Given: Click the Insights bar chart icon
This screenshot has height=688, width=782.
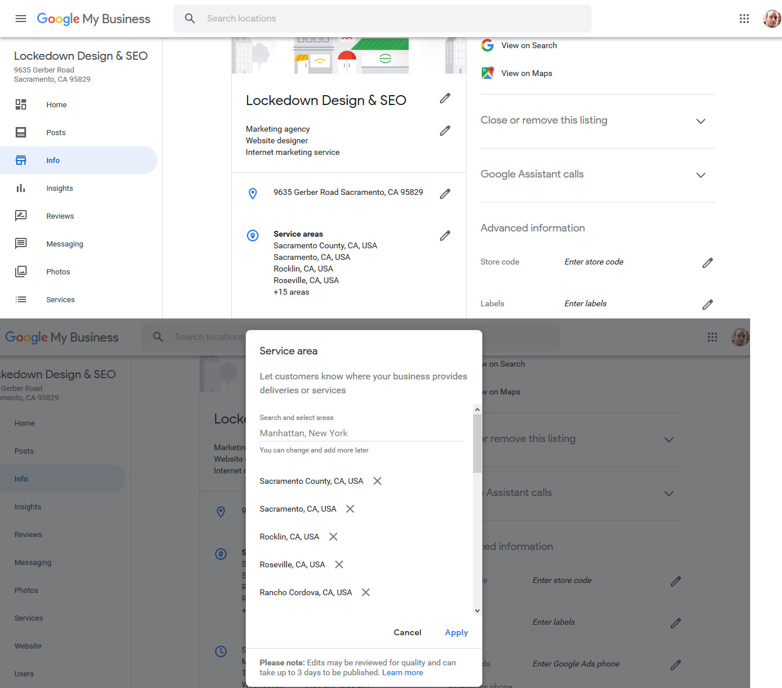Looking at the screenshot, I should coord(21,188).
